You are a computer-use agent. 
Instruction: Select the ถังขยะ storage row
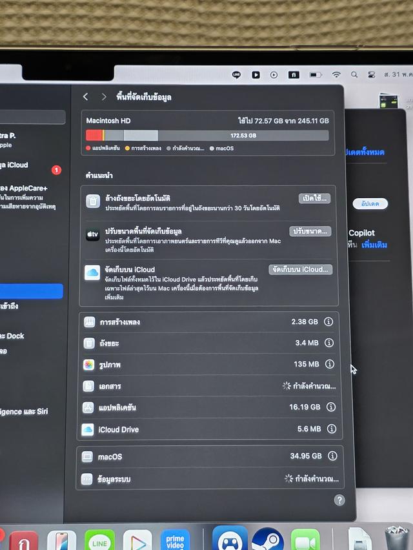209,343
